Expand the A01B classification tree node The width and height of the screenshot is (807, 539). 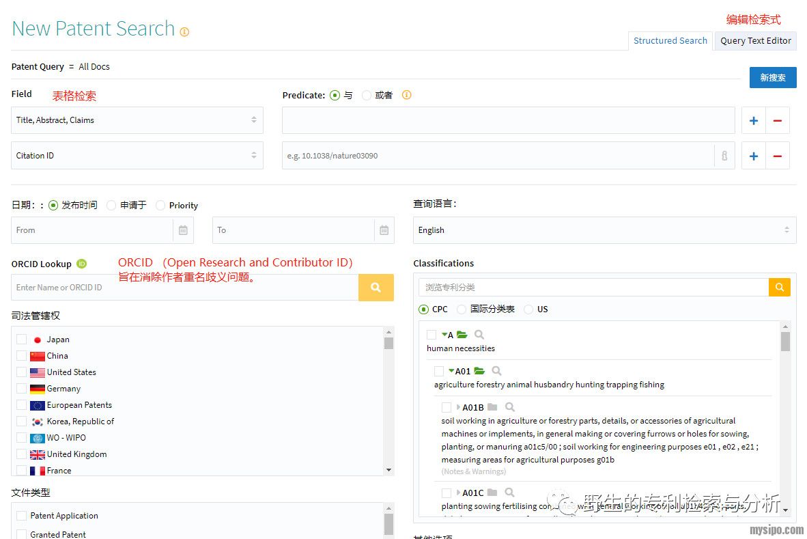(x=459, y=408)
